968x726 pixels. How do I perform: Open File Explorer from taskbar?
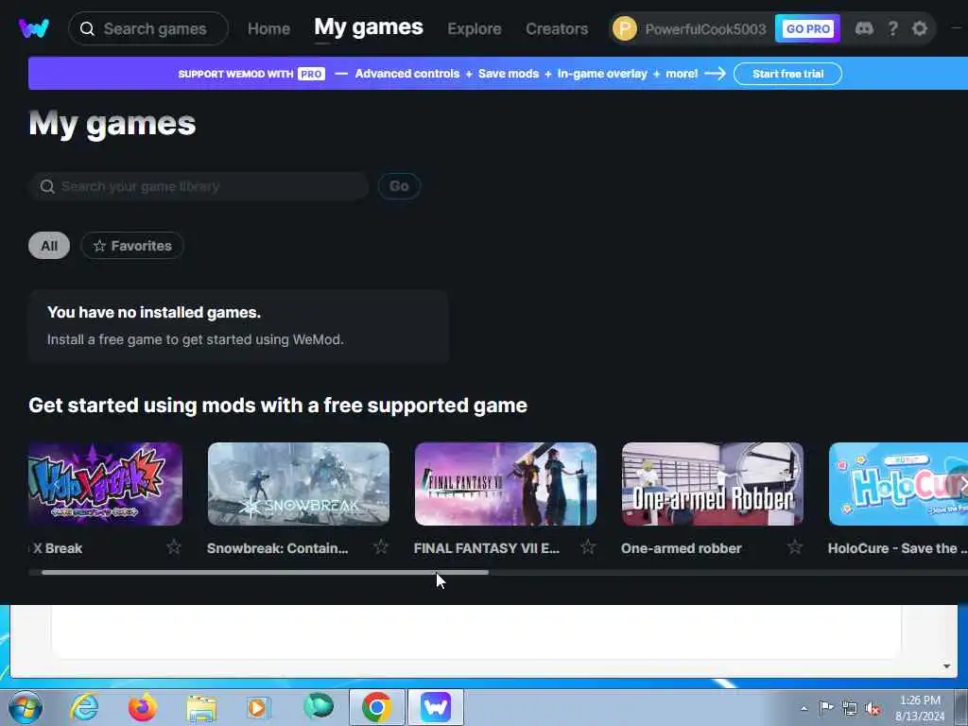point(201,709)
